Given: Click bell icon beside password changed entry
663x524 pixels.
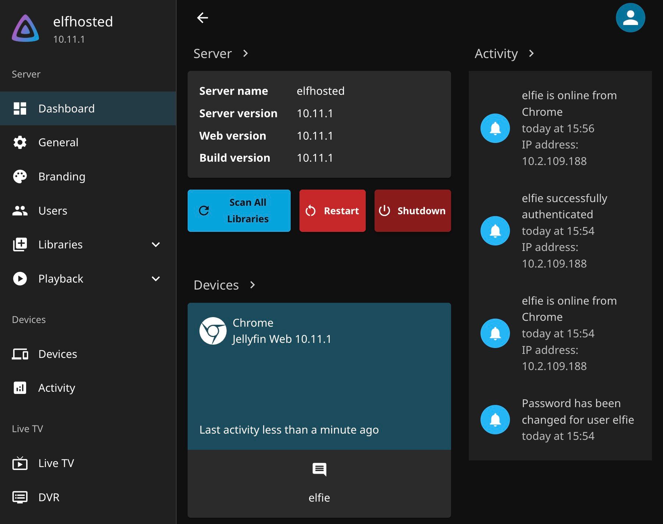Looking at the screenshot, I should point(495,420).
